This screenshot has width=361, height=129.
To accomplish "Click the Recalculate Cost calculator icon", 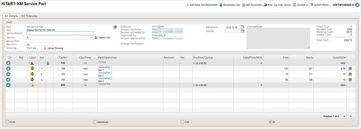I will 221,5.
